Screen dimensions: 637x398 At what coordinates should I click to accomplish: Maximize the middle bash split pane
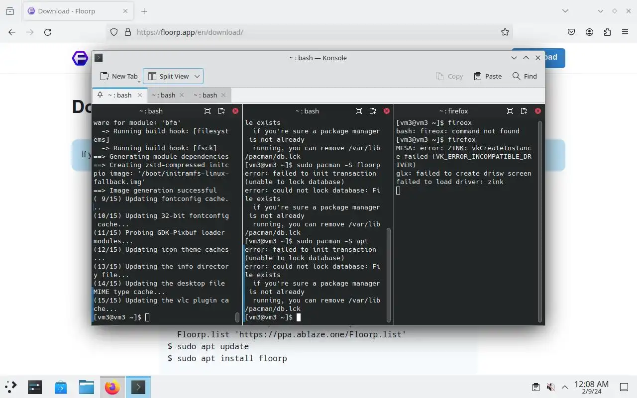(x=359, y=111)
